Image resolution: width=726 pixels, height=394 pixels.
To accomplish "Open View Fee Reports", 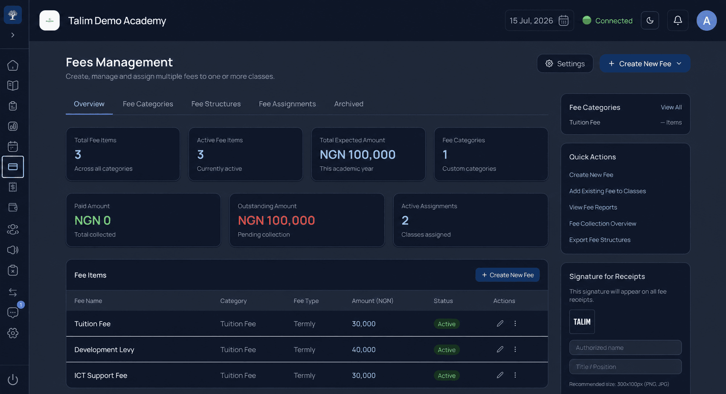I will pos(593,207).
